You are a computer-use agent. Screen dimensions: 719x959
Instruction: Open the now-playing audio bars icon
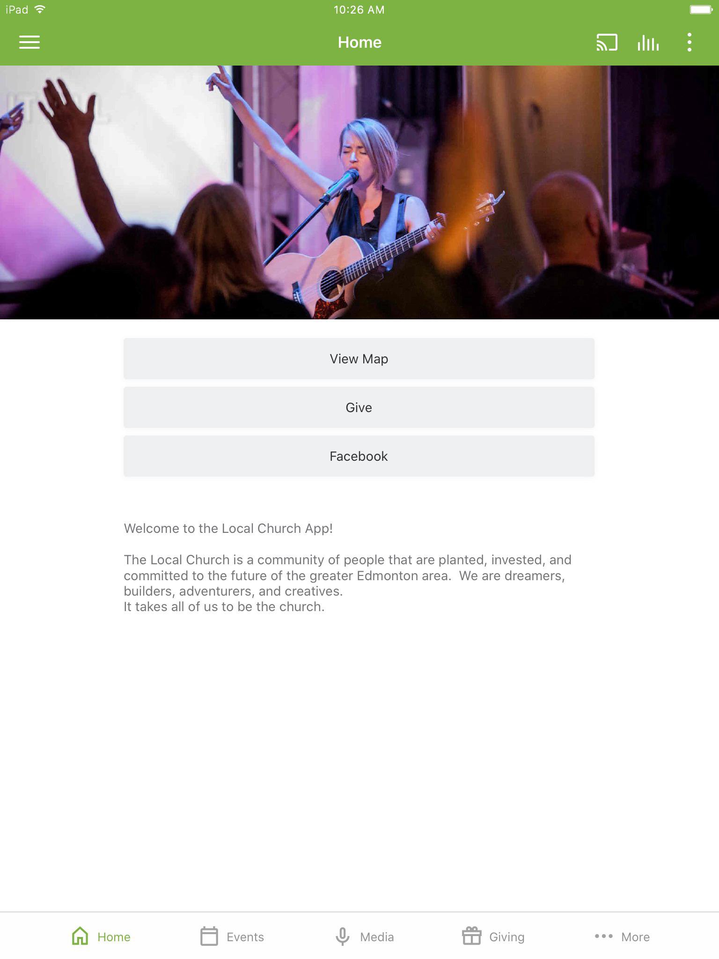pos(648,43)
